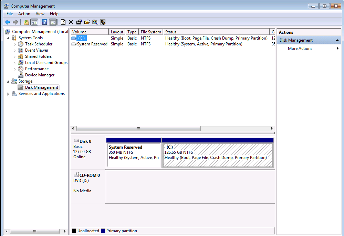Sort by the Type column header
The height and width of the screenshot is (236, 344).
[x=132, y=32]
